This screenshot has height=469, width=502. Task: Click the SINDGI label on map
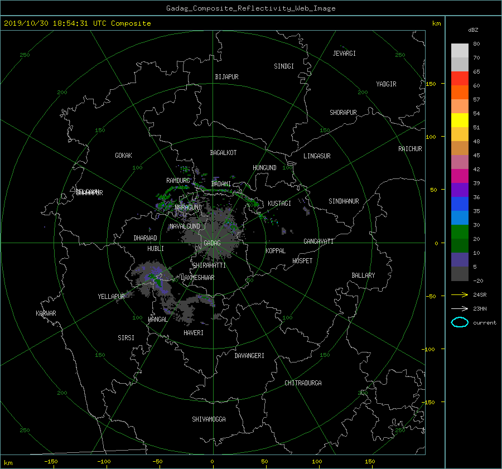click(x=284, y=66)
